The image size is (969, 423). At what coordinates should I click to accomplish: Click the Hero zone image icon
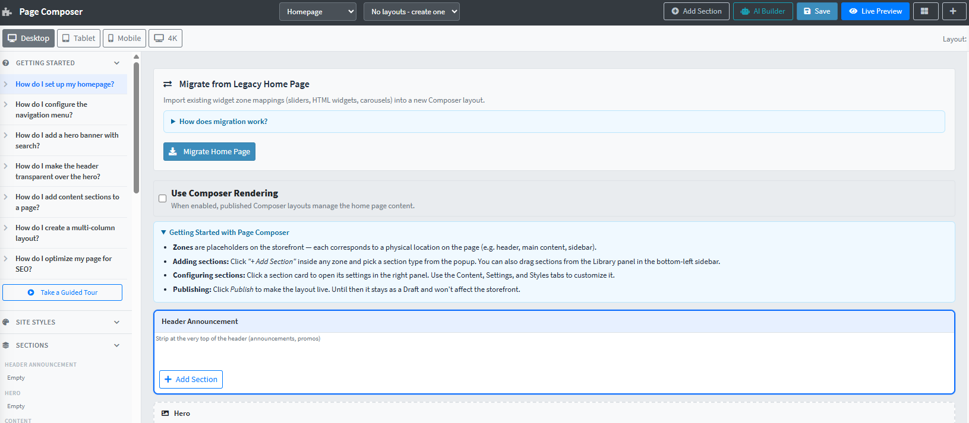pos(165,414)
